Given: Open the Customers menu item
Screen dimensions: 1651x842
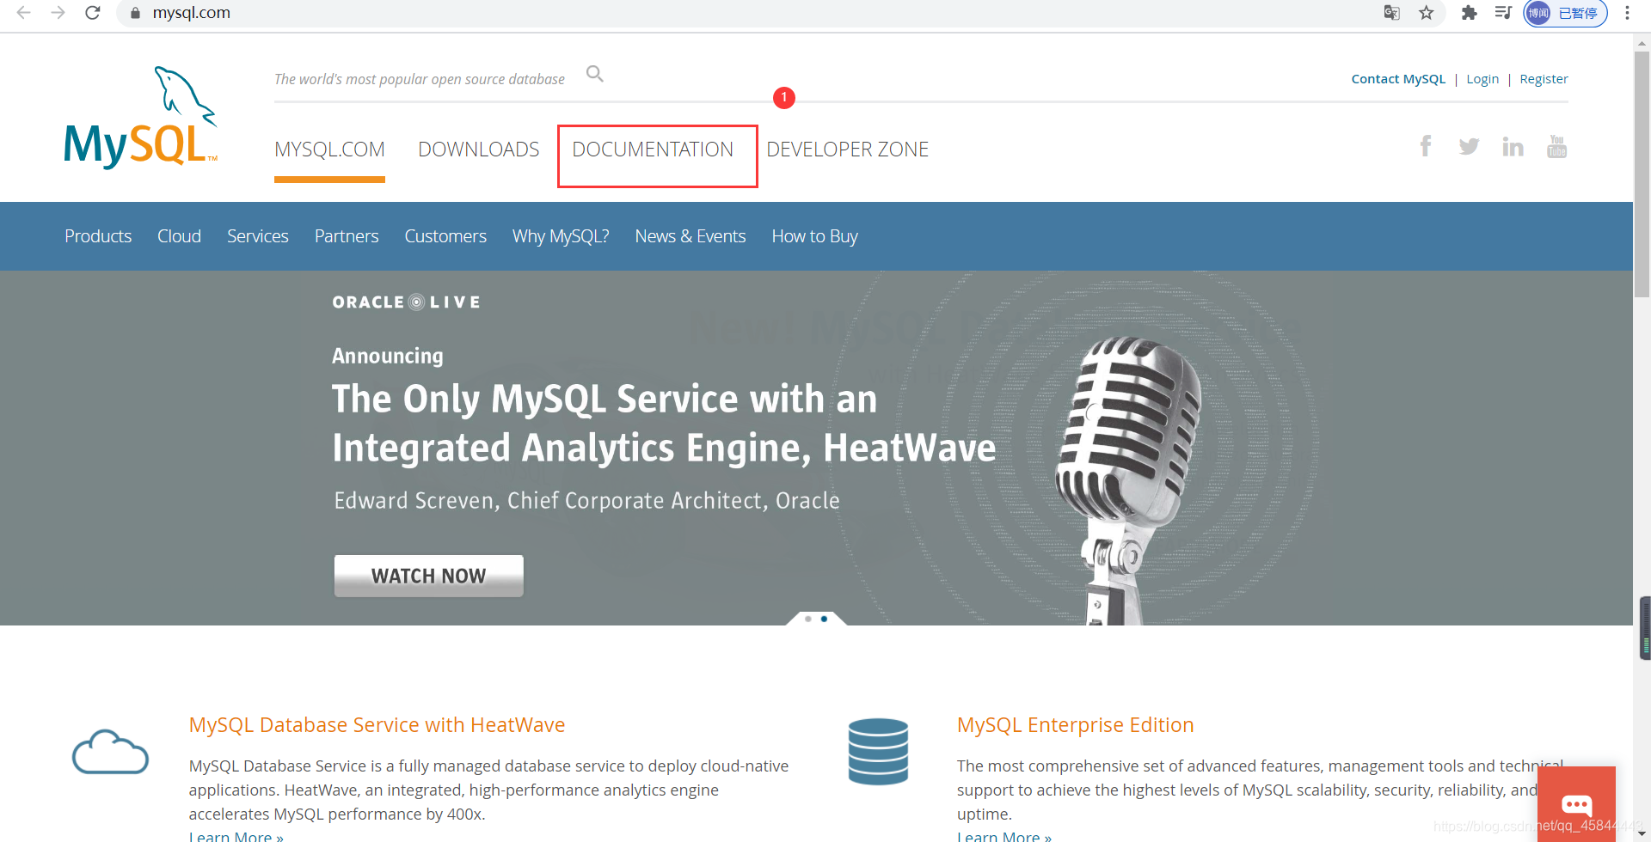Looking at the screenshot, I should click(445, 236).
